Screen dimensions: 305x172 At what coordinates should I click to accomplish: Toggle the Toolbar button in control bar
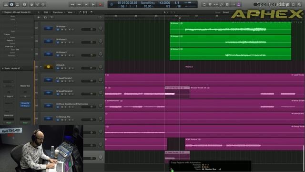click(17, 4)
